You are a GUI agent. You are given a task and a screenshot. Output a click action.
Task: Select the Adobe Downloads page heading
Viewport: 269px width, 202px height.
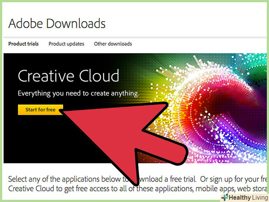tap(57, 23)
